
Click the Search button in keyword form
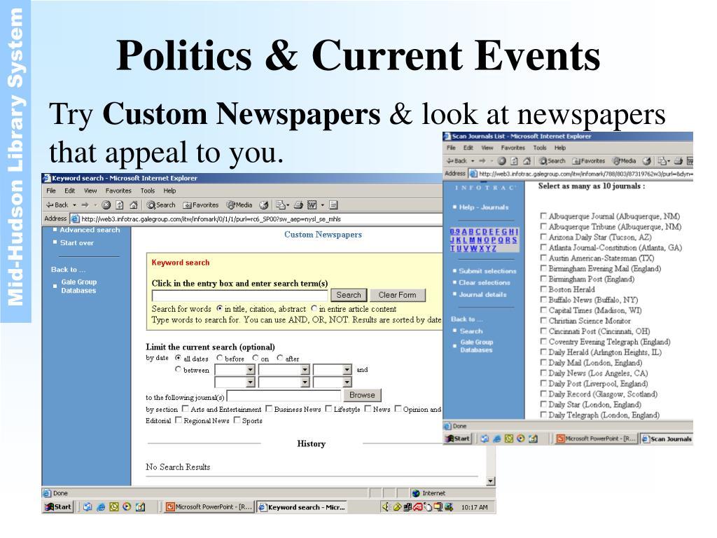click(x=349, y=295)
